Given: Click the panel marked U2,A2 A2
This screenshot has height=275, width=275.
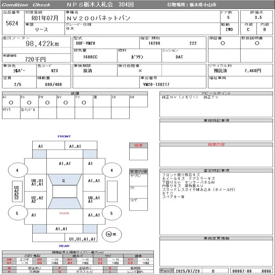Looking at the screenshot, I should 35,200.
